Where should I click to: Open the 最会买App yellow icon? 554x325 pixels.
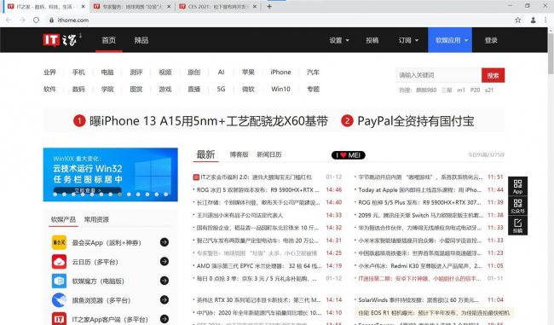(59, 242)
